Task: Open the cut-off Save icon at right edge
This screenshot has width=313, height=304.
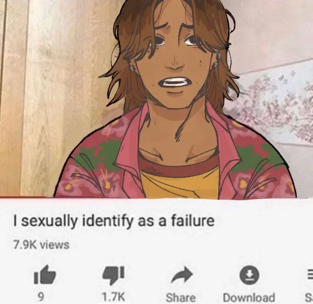Action: [310, 274]
